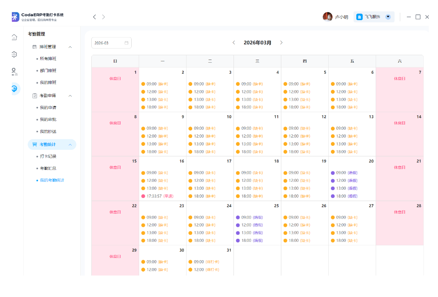Open the home icon in left rail
Viewport: 438px width, 297px height.
(x=14, y=37)
